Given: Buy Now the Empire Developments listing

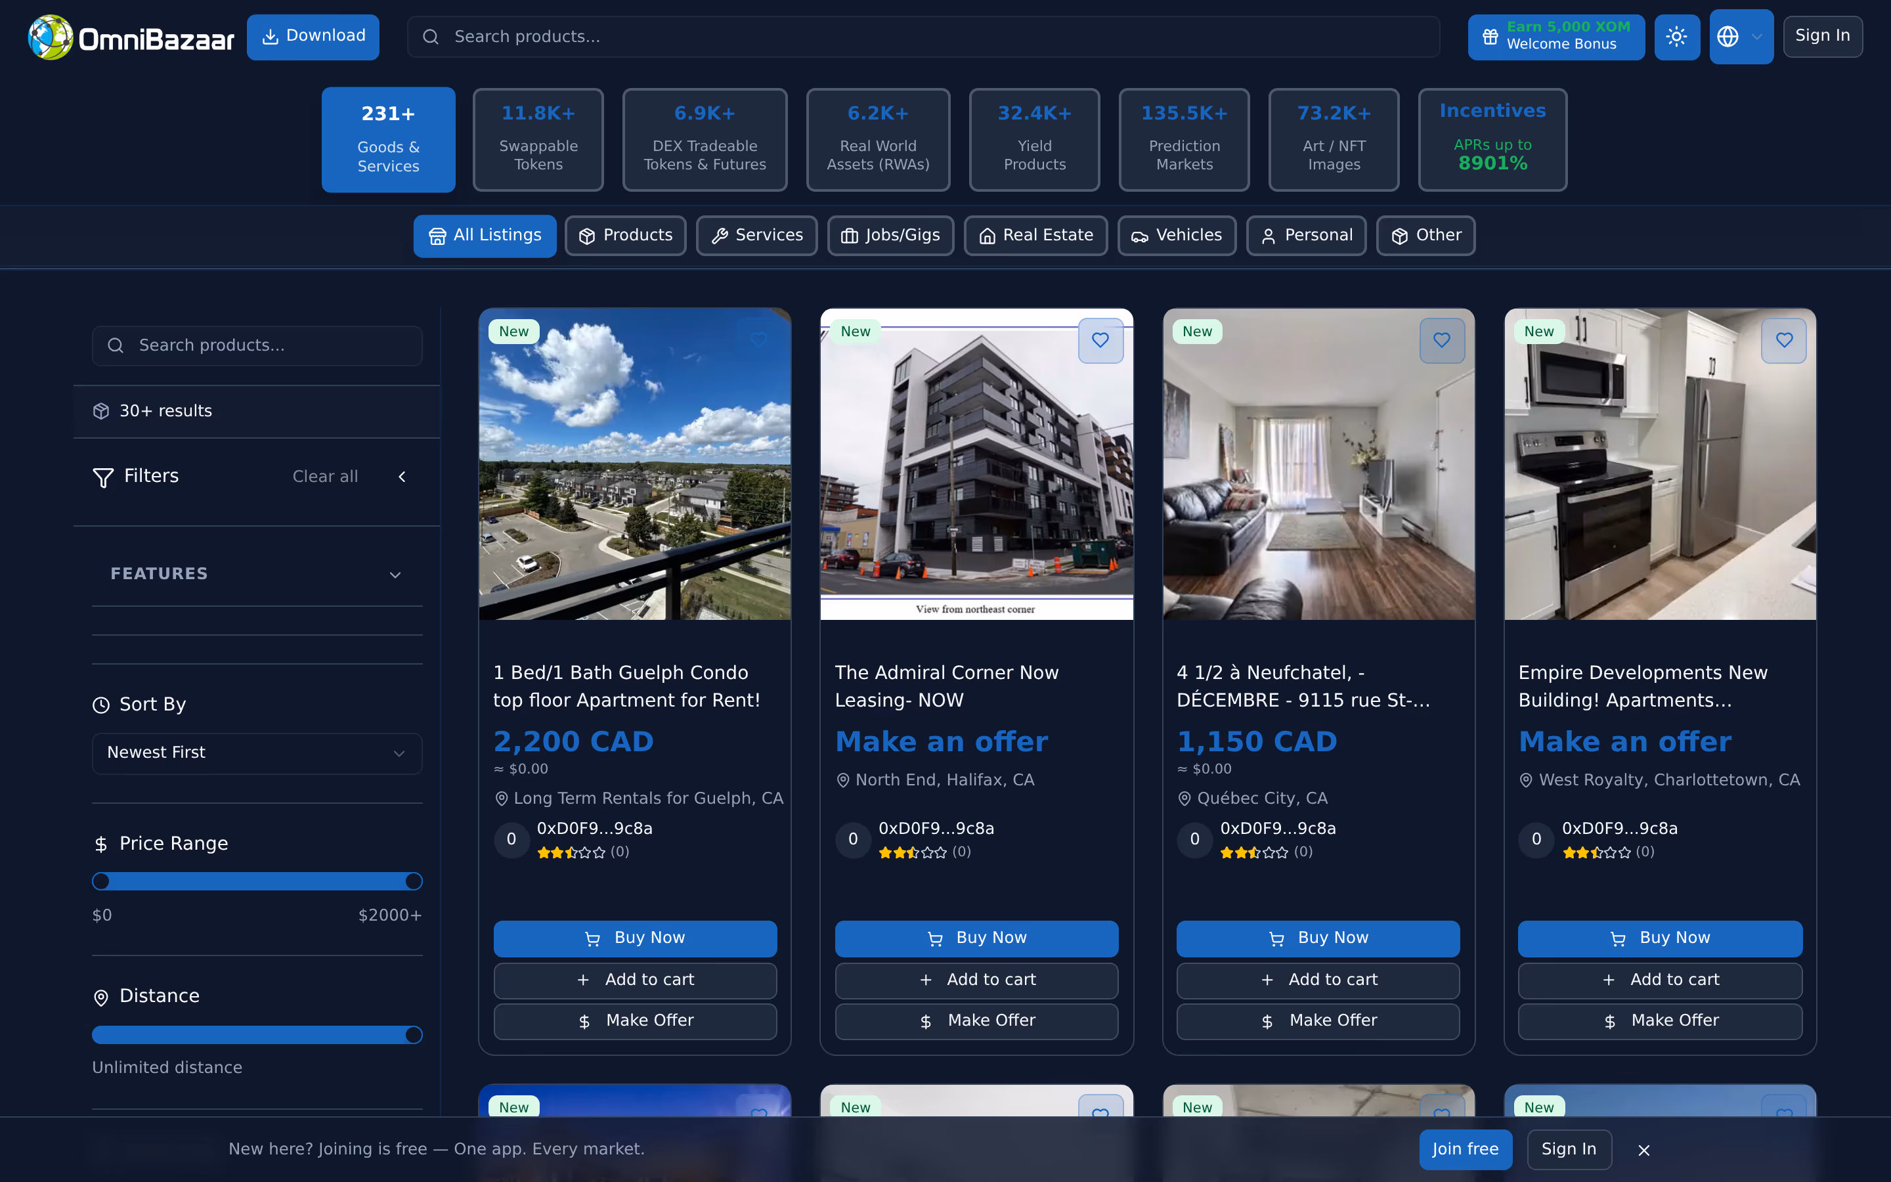Looking at the screenshot, I should (x=1660, y=938).
